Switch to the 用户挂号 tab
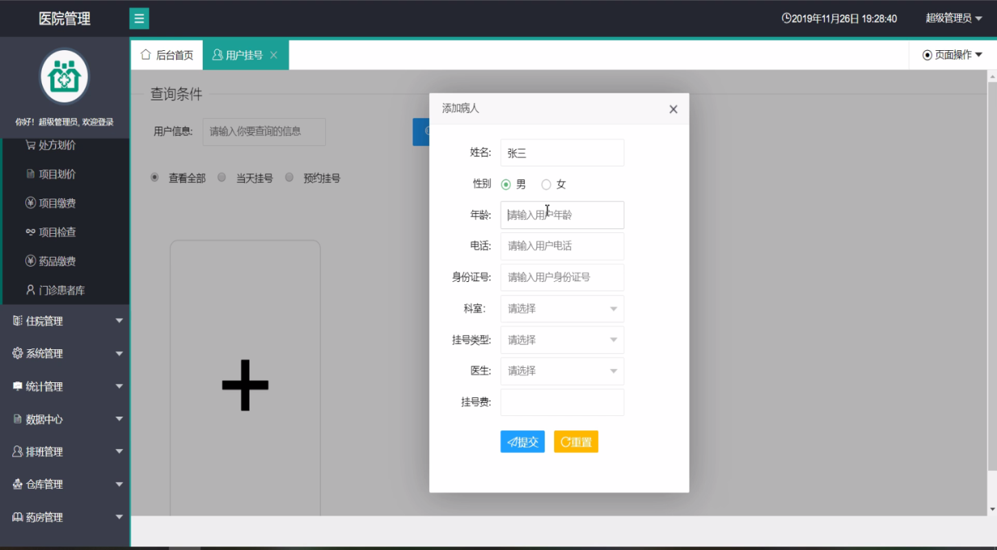The width and height of the screenshot is (997, 550). tap(245, 55)
